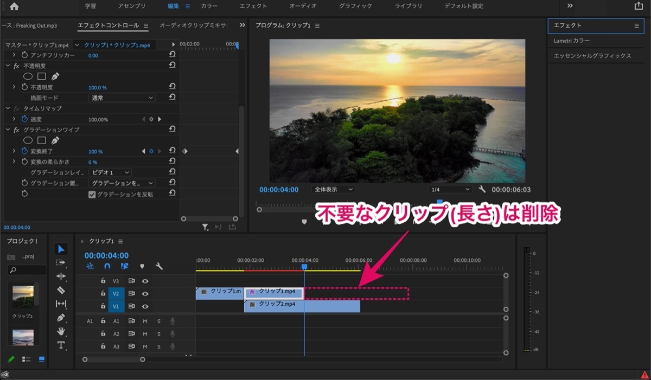
Task: Select the Selection arrow tool
Action: point(61,249)
